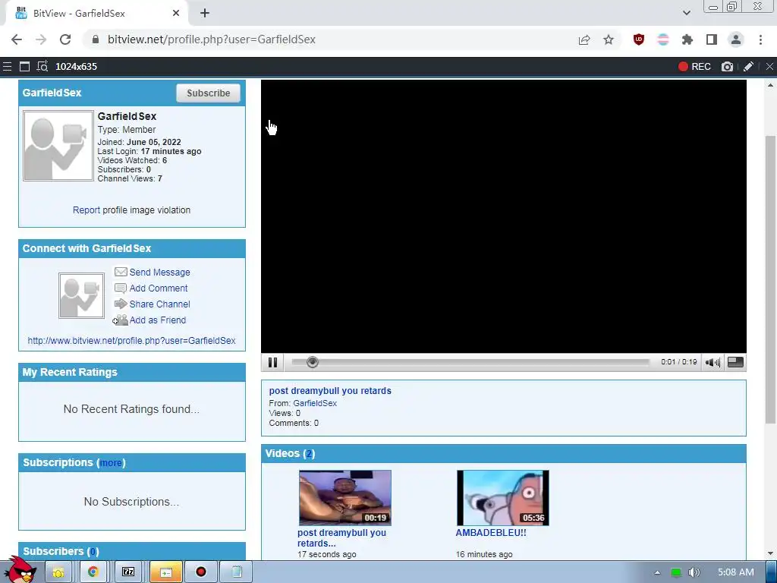The image size is (777, 583).
Task: Open the uBlock Origin extension icon
Action: [x=639, y=39]
